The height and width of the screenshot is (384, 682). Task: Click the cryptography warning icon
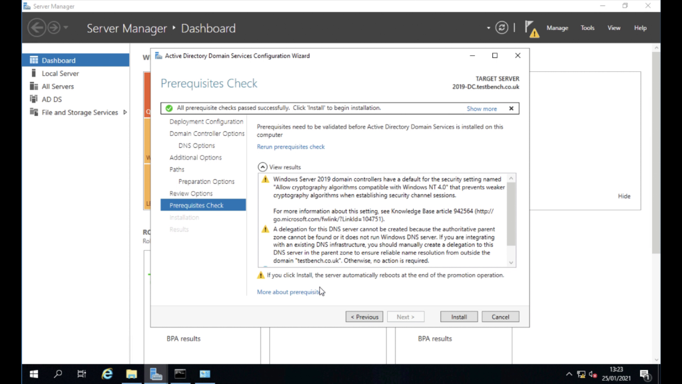[265, 179]
